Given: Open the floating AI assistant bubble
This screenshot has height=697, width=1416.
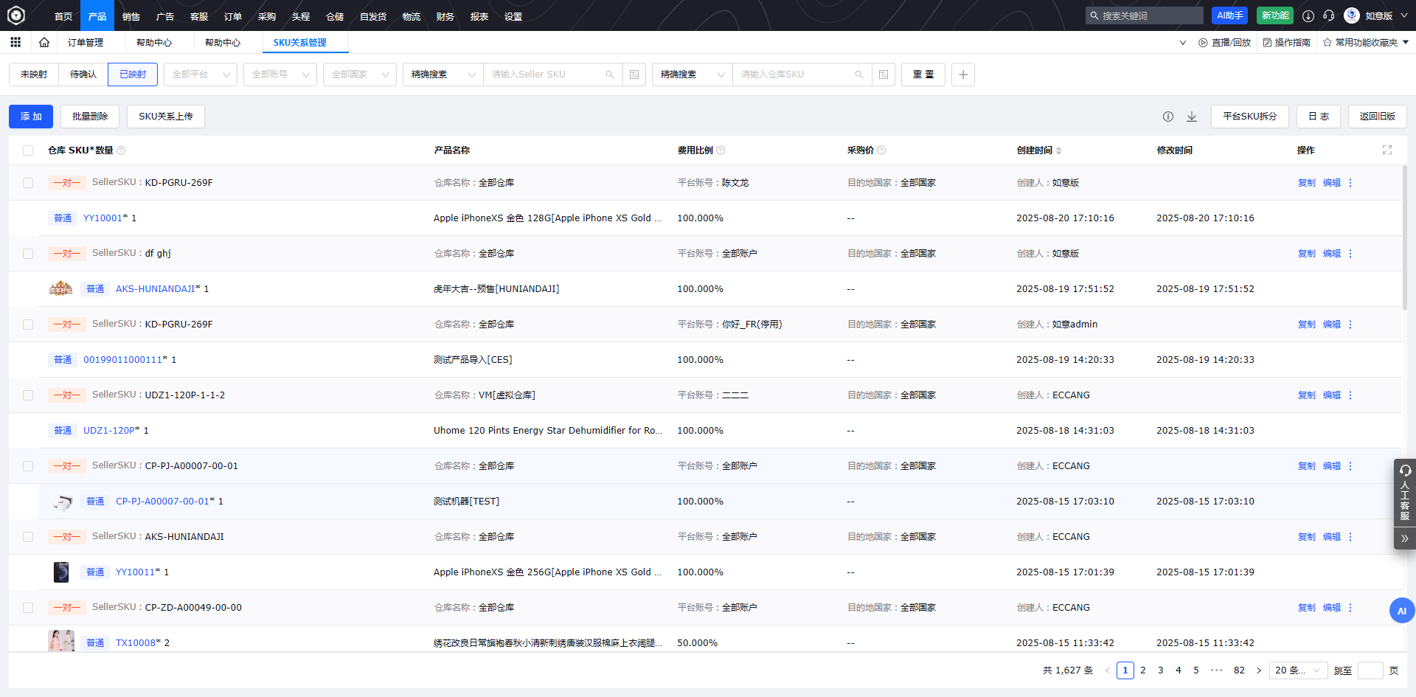Looking at the screenshot, I should 1401,611.
